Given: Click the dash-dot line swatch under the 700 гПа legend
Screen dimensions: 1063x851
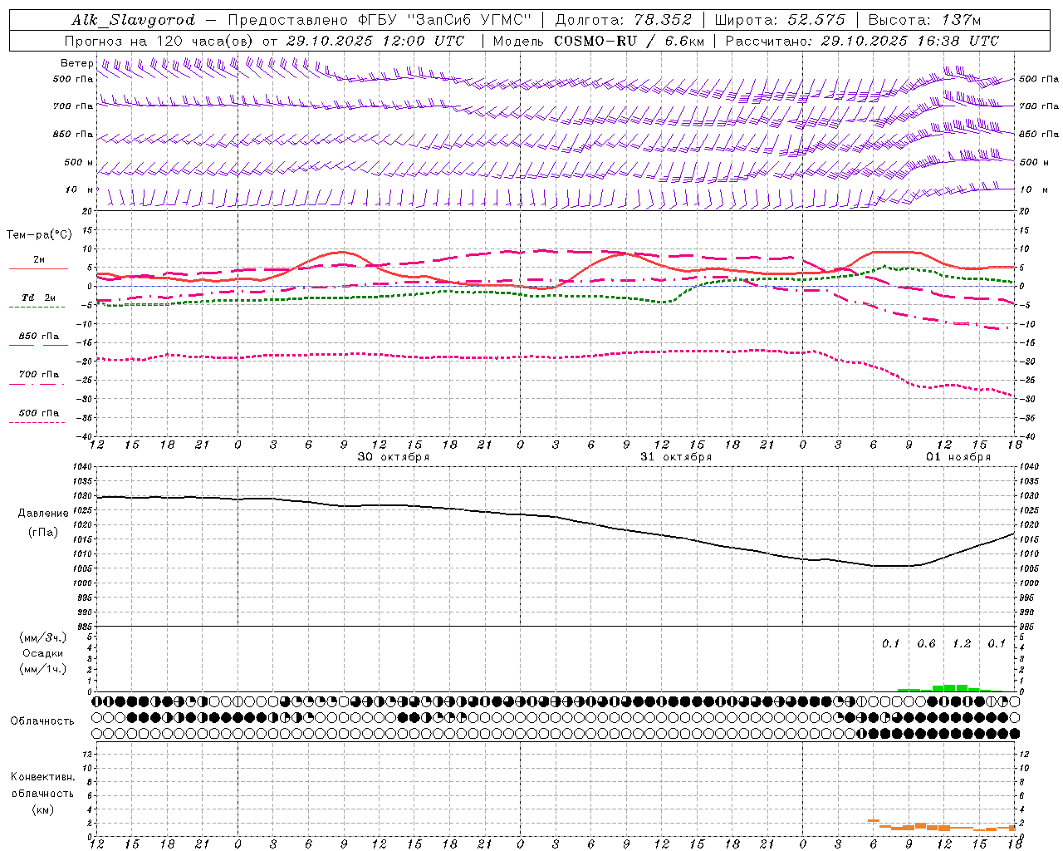Looking at the screenshot, I should click(37, 384).
